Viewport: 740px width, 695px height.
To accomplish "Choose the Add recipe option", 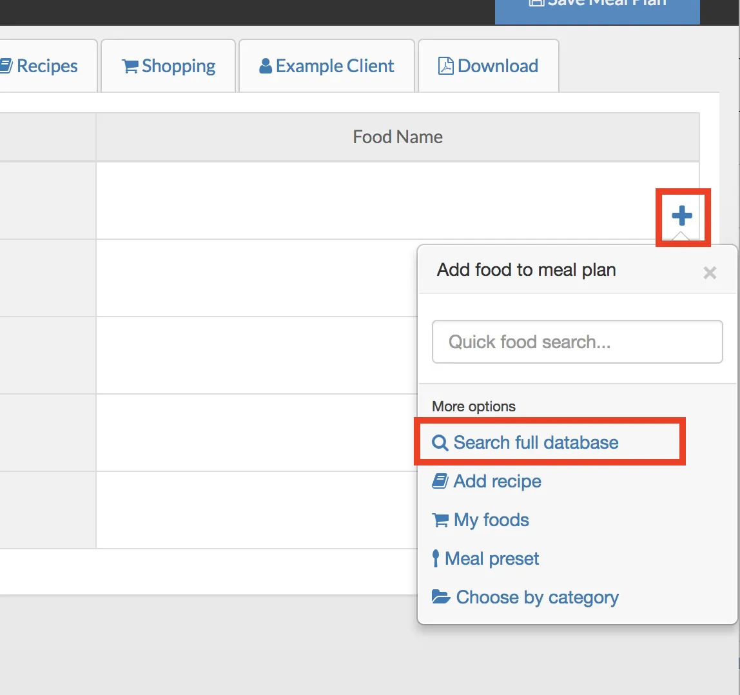I will [x=497, y=481].
